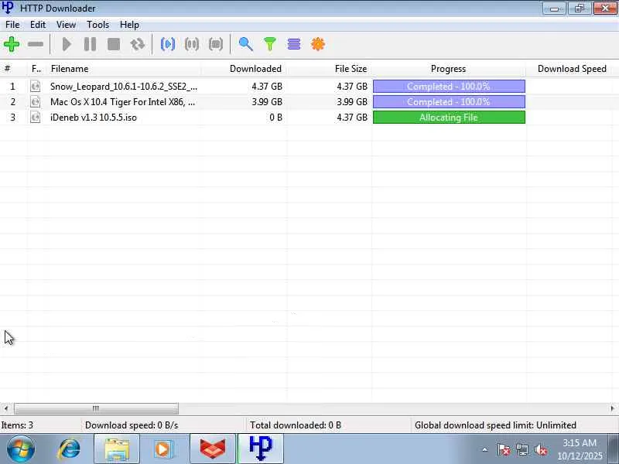Image resolution: width=619 pixels, height=464 pixels.
Task: Click file type icon for iDeneb row
Action: [x=35, y=118]
